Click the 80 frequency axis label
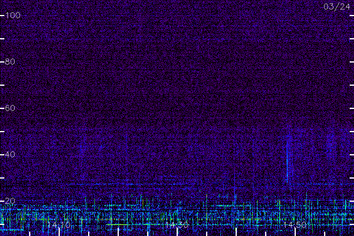This screenshot has height=236, width=354. [10, 62]
